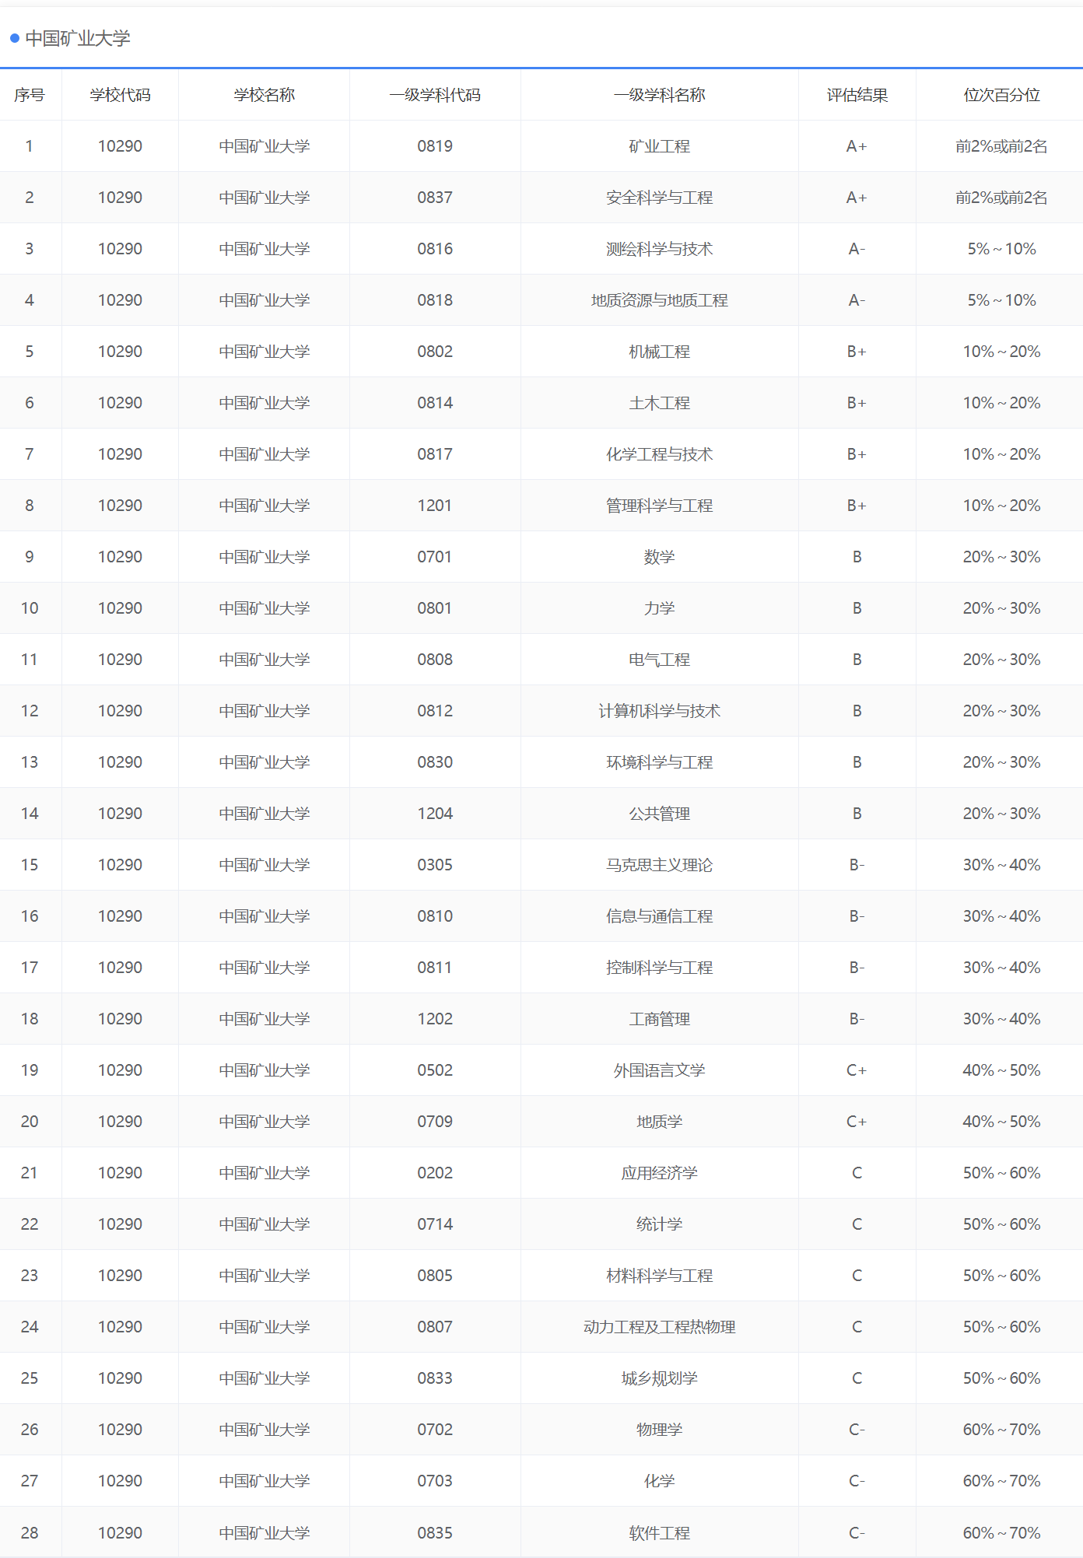The width and height of the screenshot is (1083, 1558).
Task: Click discipline code 1204
Action: 435,814
